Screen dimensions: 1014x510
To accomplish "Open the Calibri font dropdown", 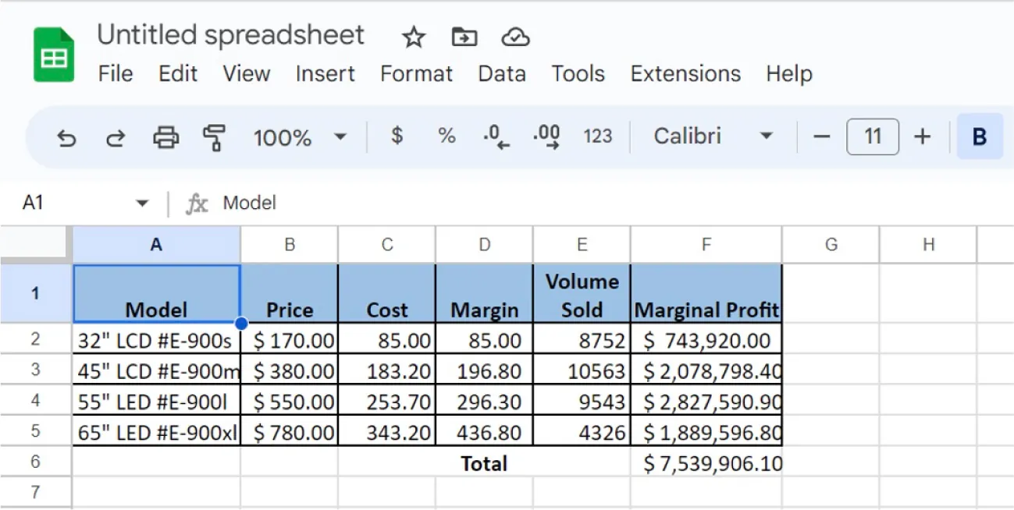I will (x=710, y=136).
